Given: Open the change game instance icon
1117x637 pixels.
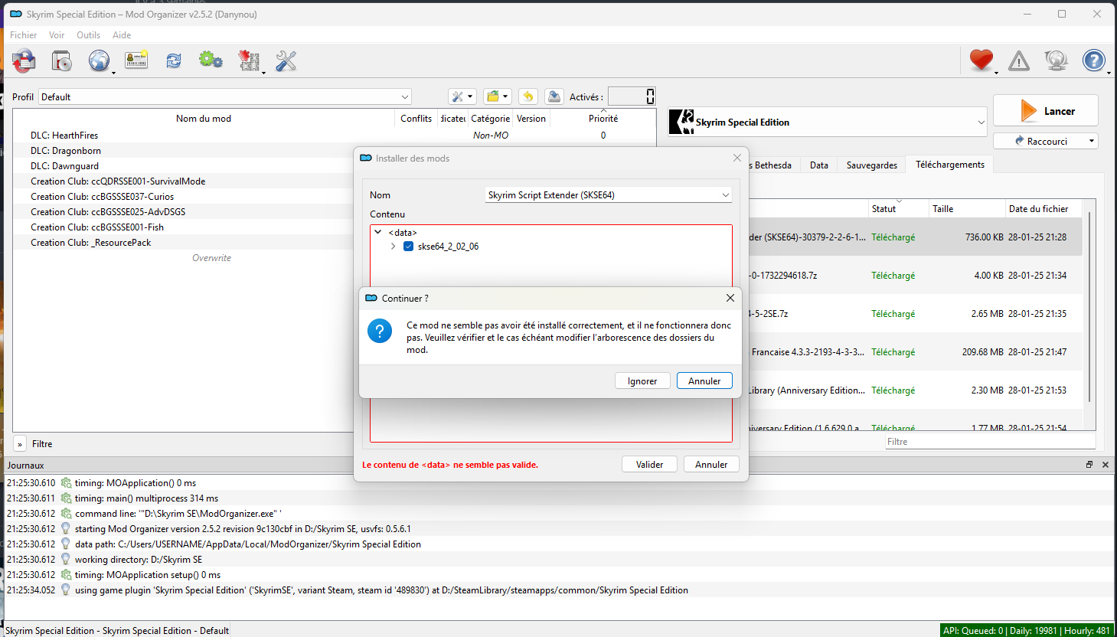Looking at the screenshot, I should pos(24,60).
